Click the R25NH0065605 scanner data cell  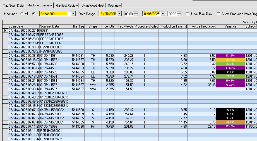[54, 139]
